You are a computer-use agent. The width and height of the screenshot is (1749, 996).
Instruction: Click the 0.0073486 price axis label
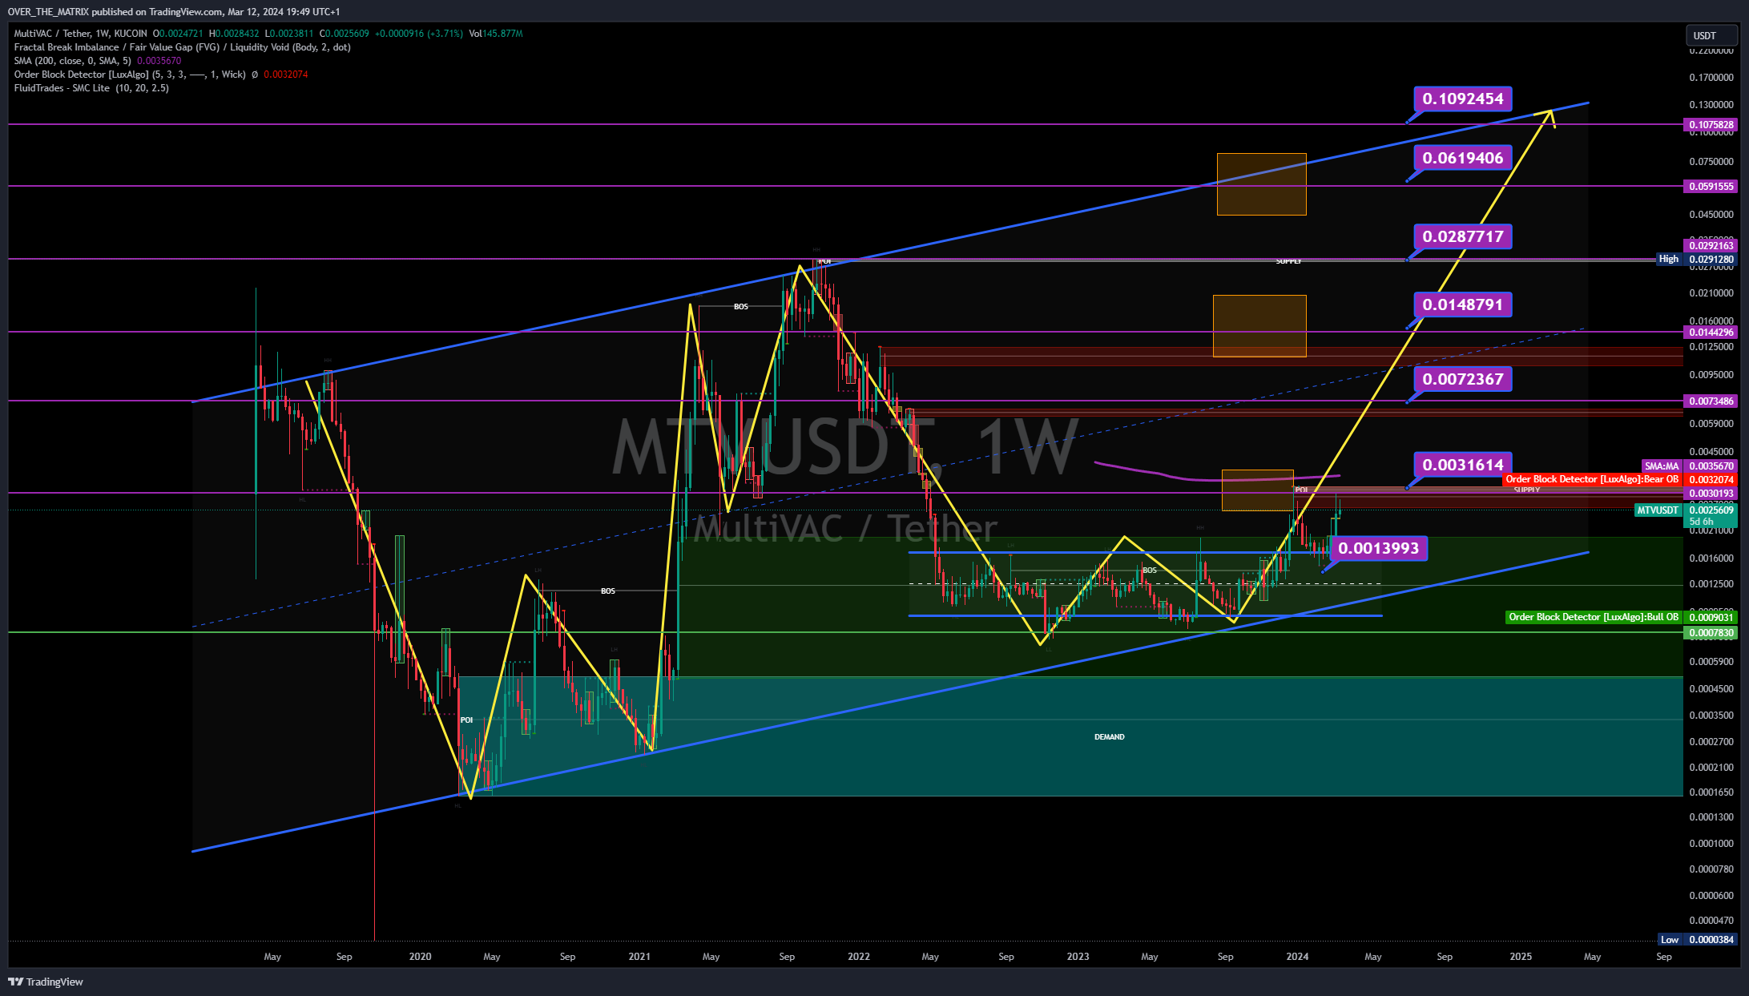(x=1711, y=401)
